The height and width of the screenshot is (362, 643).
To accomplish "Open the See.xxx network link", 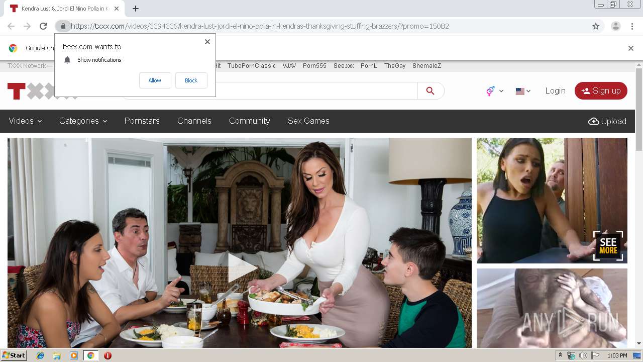I will 344,66.
